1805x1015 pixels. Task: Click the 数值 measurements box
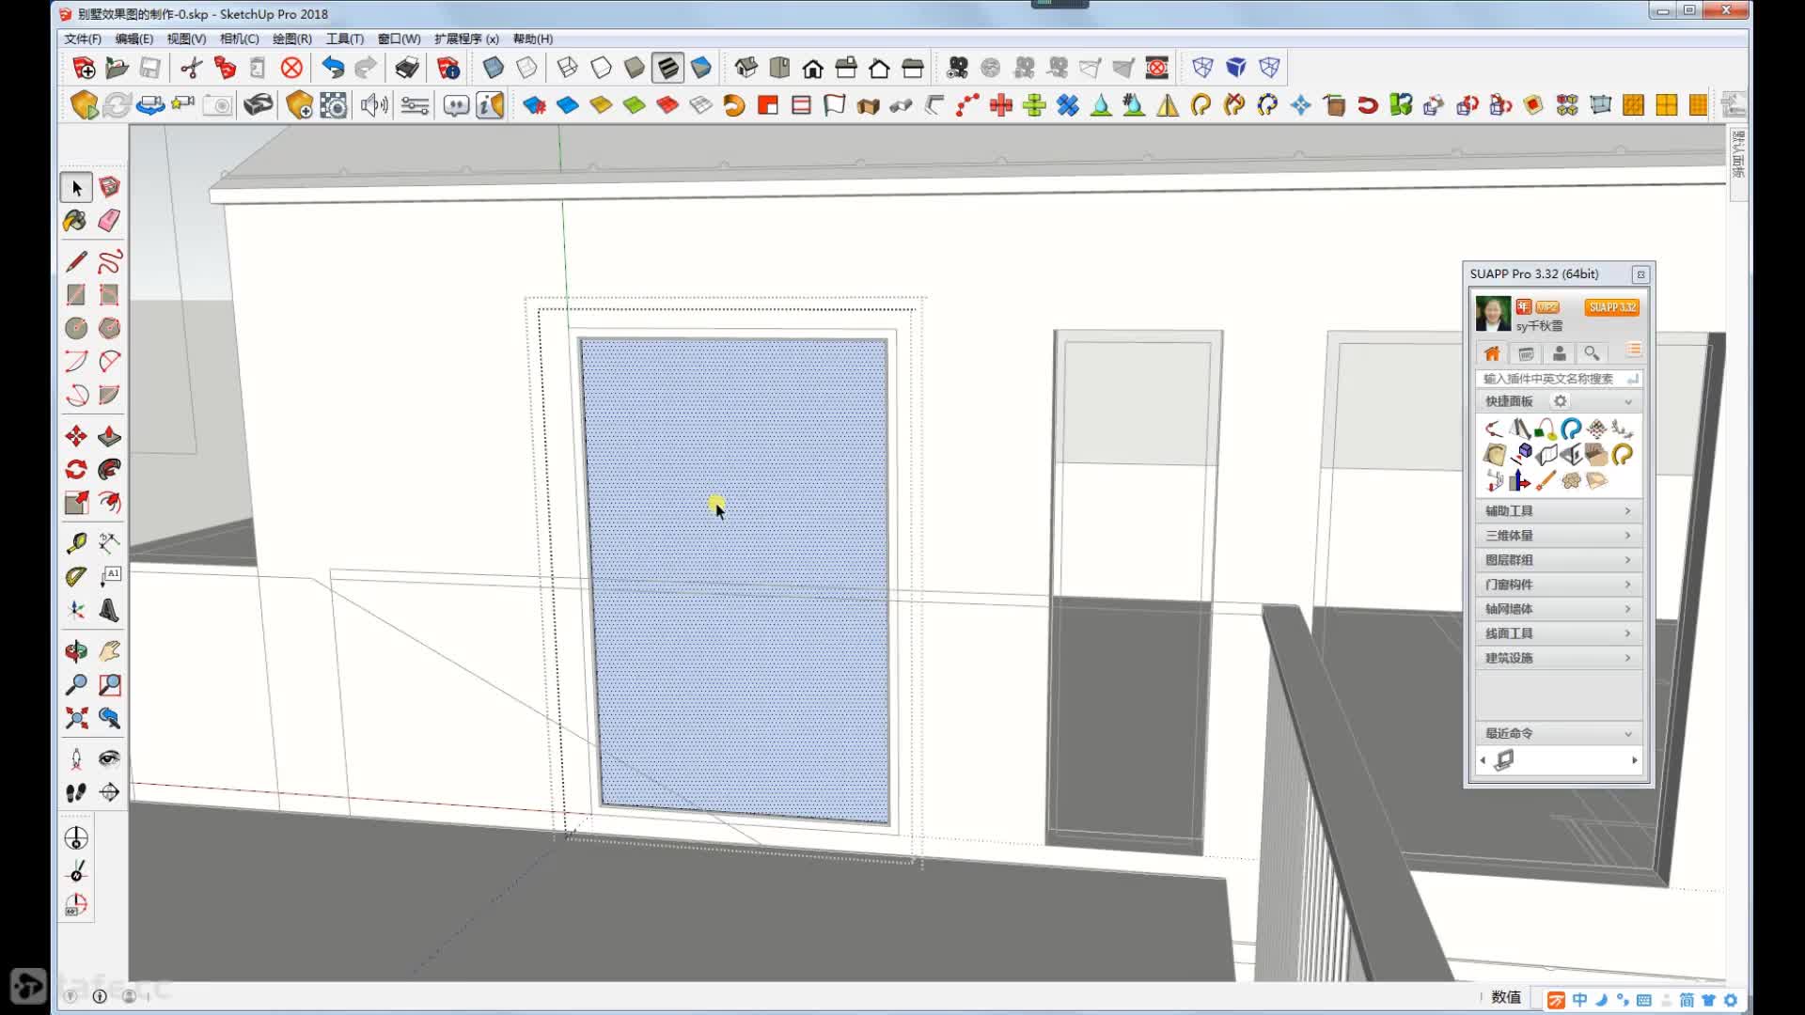1506,997
